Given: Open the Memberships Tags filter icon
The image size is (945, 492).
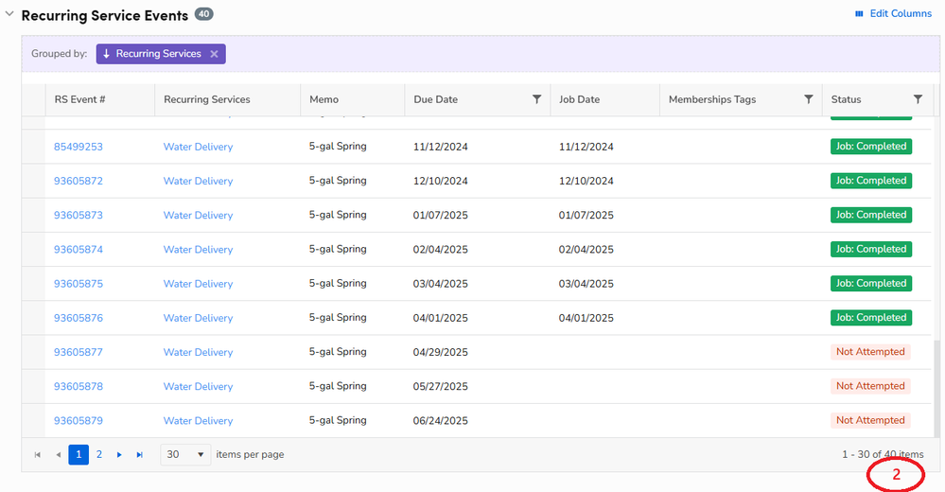Looking at the screenshot, I should 808,99.
